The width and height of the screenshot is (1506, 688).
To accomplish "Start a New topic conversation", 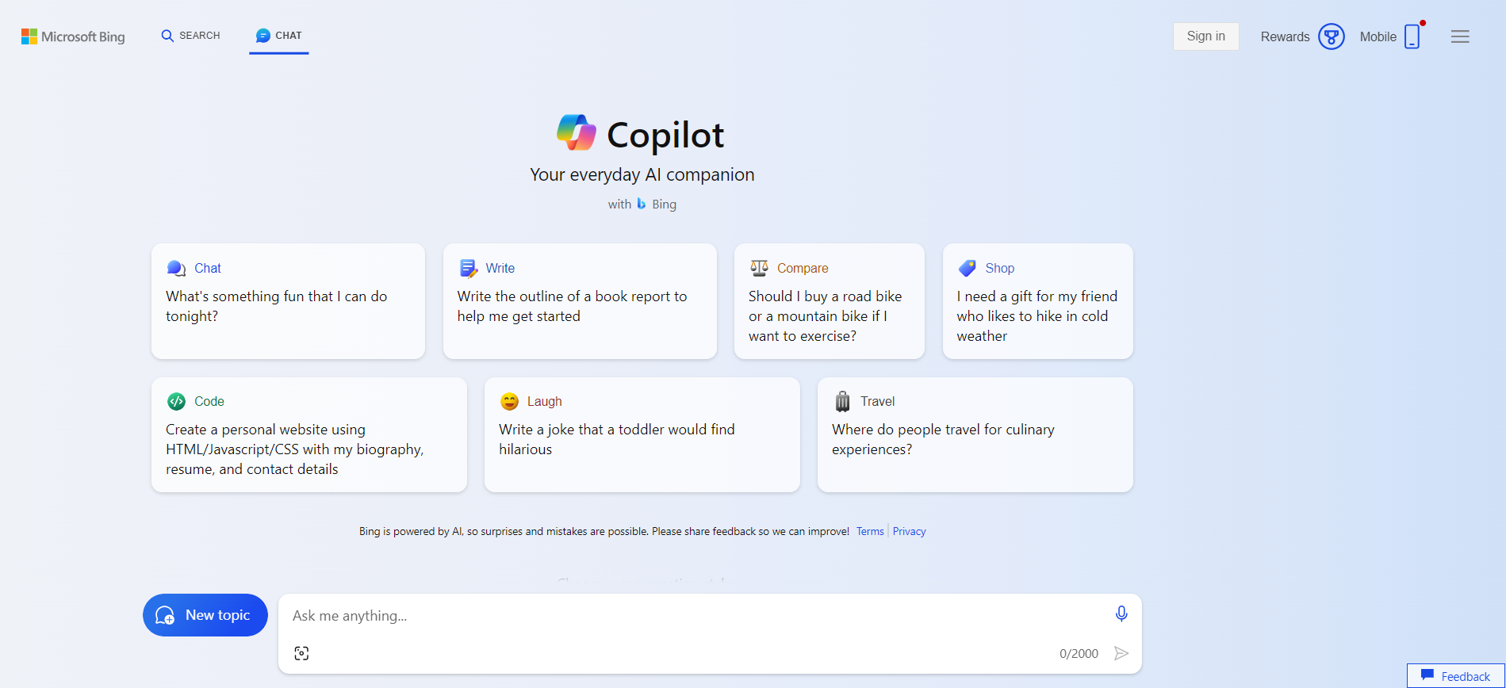I will pos(205,614).
